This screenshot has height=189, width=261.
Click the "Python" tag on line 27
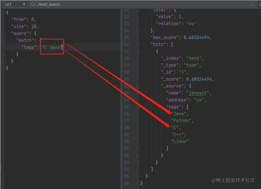pos(181,121)
